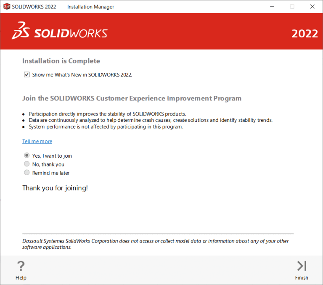Close the Installation Manager window
323x285 pixels.
[x=312, y=7]
